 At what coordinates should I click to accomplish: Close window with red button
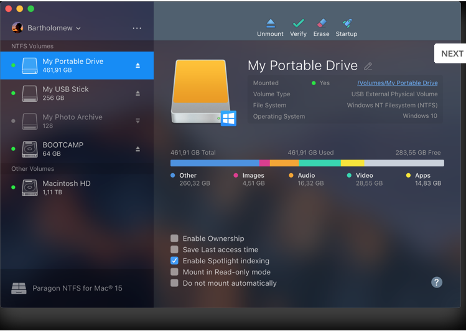[8, 9]
